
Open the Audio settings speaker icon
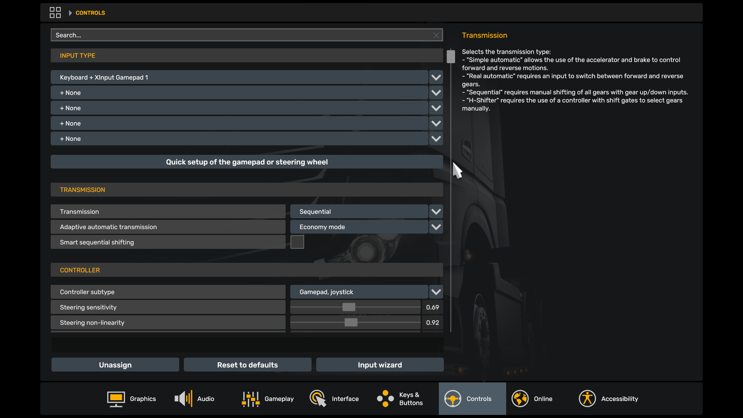tap(183, 399)
